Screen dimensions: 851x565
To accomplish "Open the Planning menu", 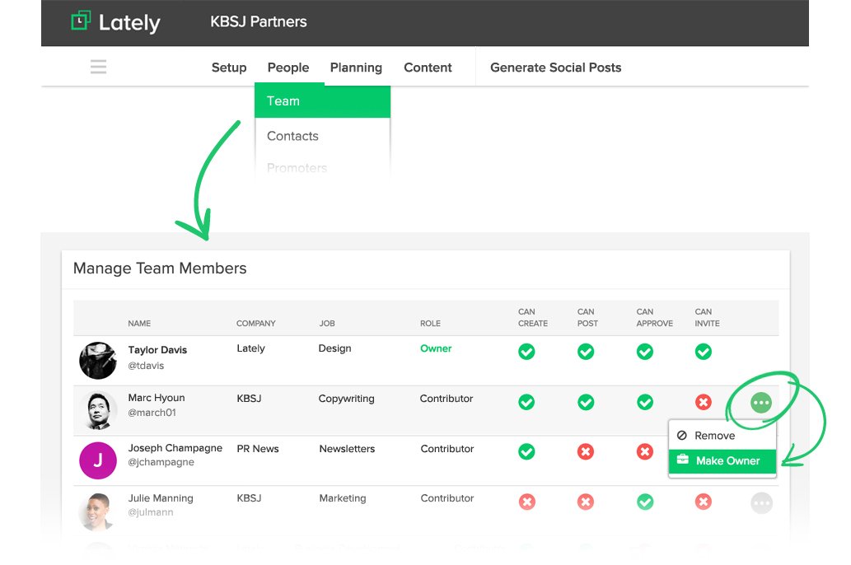I will click(x=356, y=68).
